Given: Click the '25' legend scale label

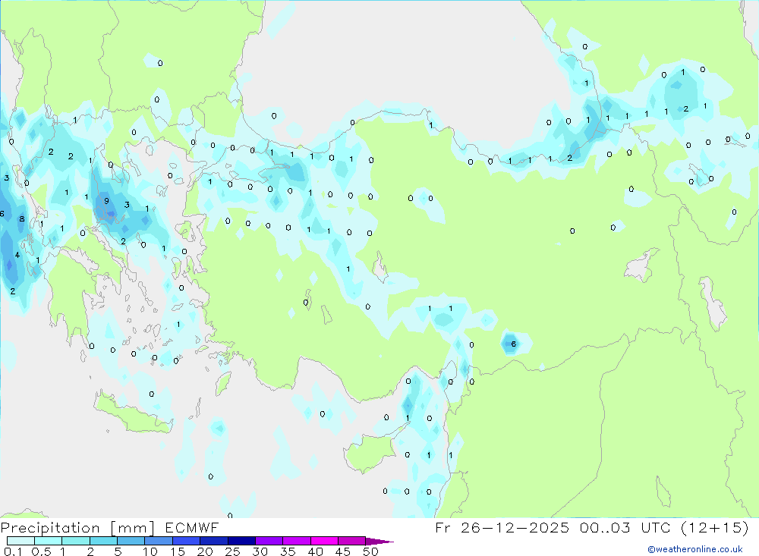Looking at the screenshot, I should click(x=233, y=551).
